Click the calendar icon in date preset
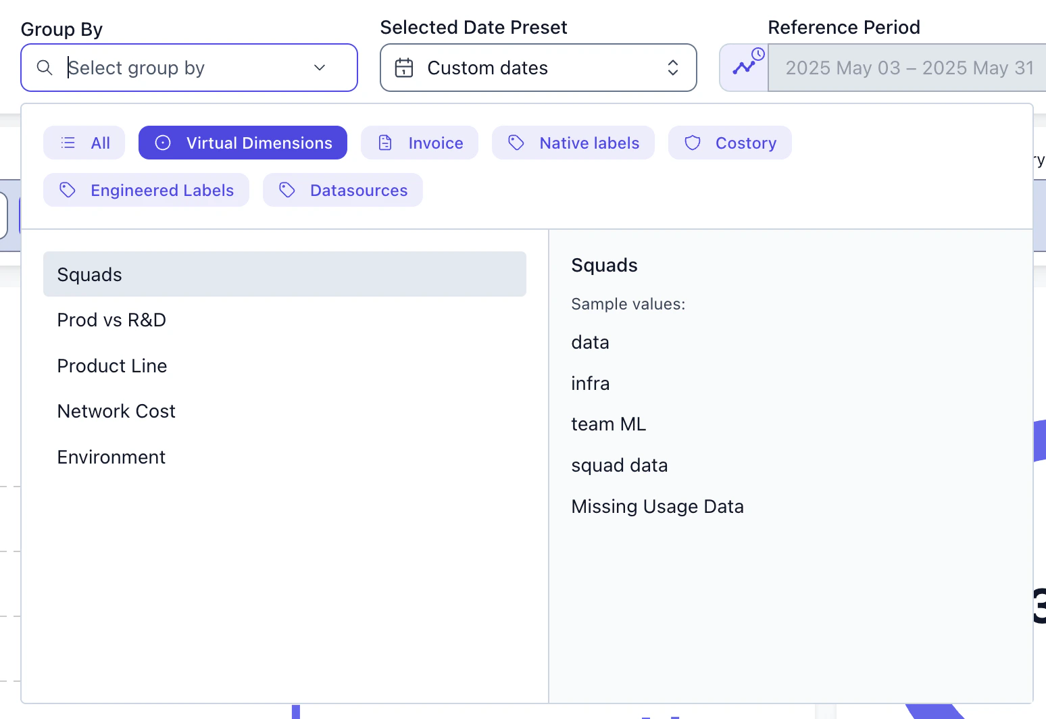 404,68
